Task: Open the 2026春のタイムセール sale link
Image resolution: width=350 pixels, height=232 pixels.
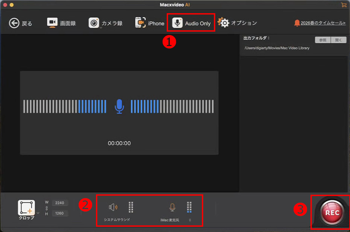Action: click(x=323, y=23)
